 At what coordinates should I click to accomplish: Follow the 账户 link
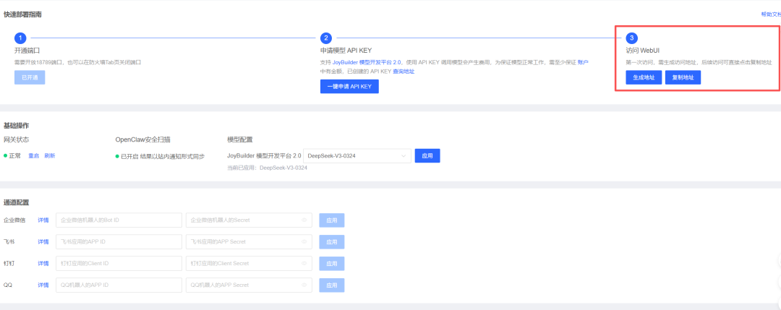coord(583,62)
